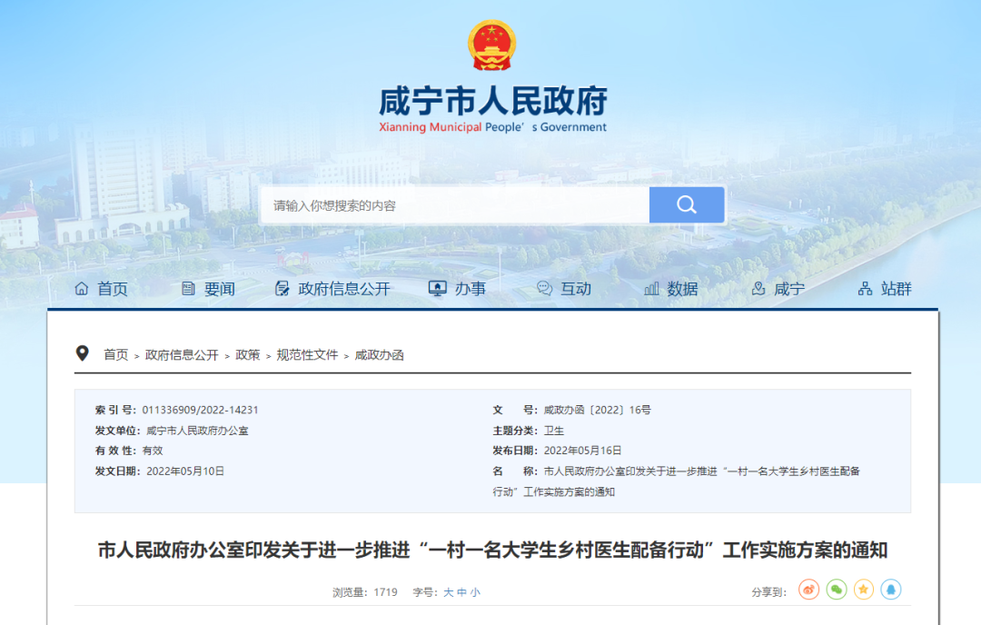Share article to WeChat
Screen dimensions: 981x625
click(x=837, y=590)
